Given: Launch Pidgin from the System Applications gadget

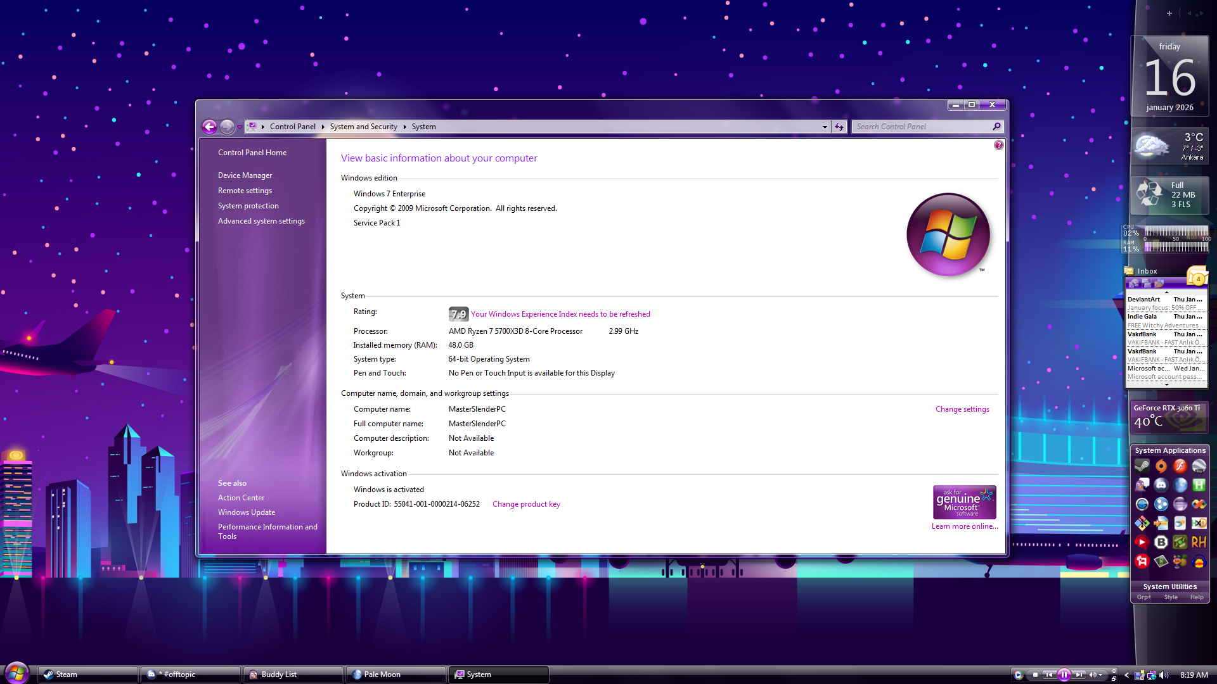Looking at the screenshot, I should pyautogui.click(x=1142, y=485).
